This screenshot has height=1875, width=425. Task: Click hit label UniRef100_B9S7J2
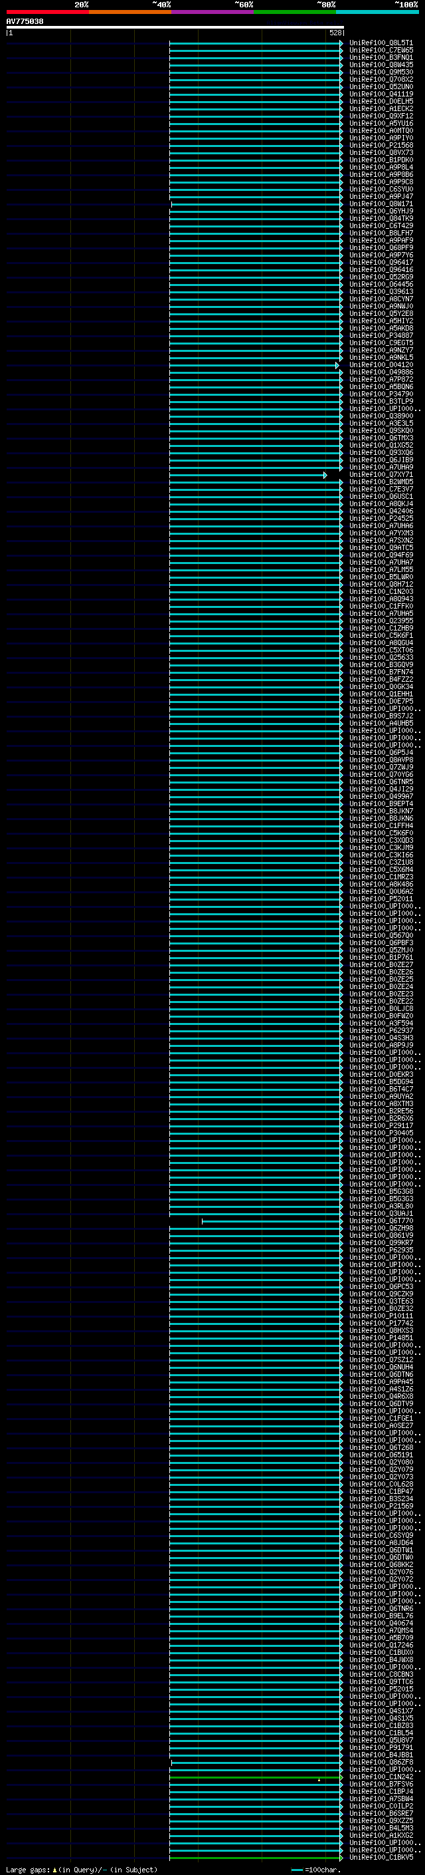pyautogui.click(x=381, y=716)
